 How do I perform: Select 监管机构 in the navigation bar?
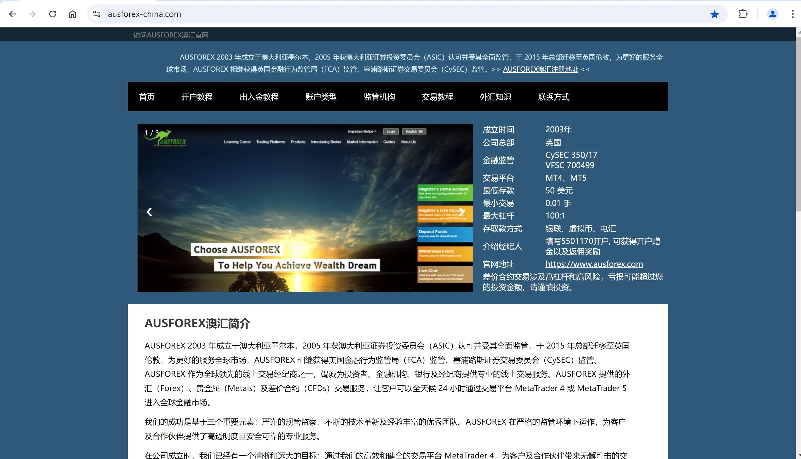point(379,97)
